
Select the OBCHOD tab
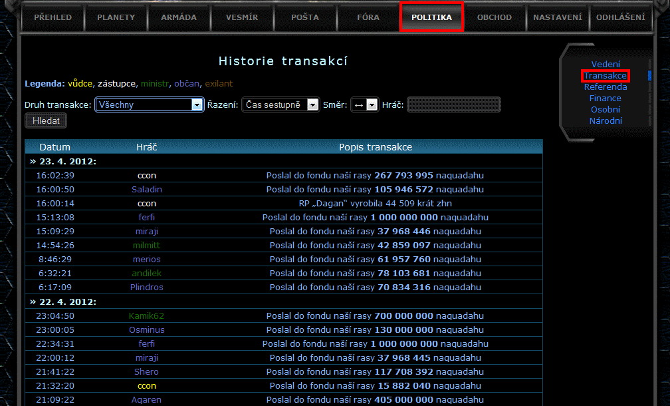495,17
